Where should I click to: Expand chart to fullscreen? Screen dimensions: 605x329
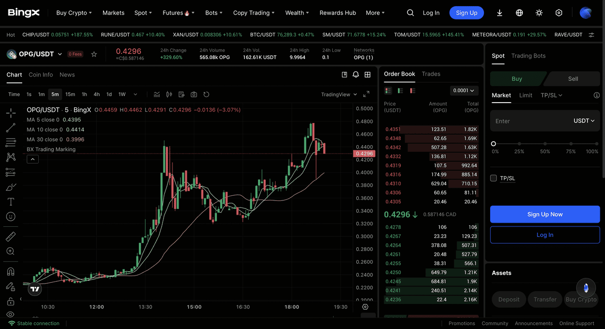coord(366,95)
